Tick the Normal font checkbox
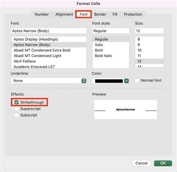The image size is (177, 172). (137, 80)
